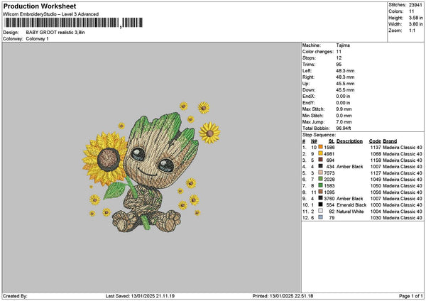Click the Created By footer label
This screenshot has height=301, width=426.
[x=15, y=296]
